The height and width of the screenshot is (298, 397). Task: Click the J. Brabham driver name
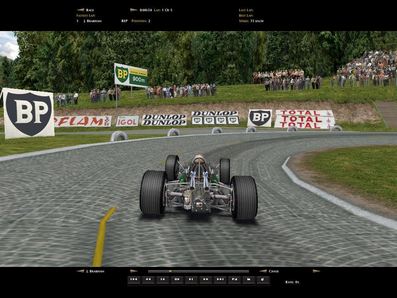point(96,271)
